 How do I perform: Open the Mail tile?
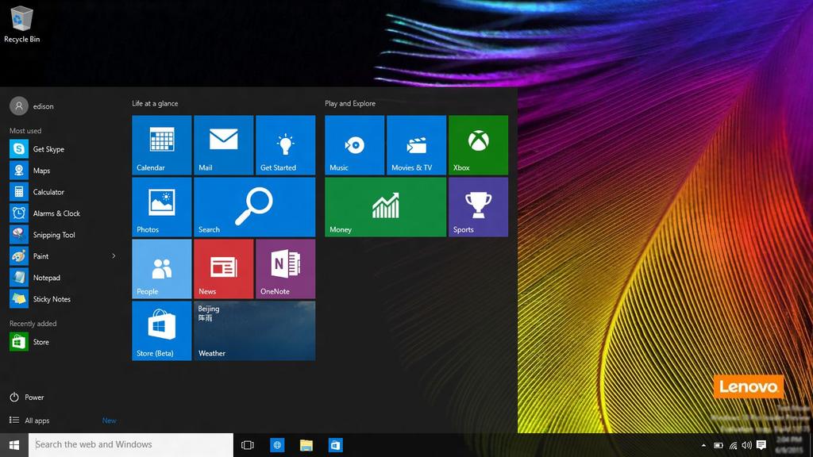pos(223,145)
